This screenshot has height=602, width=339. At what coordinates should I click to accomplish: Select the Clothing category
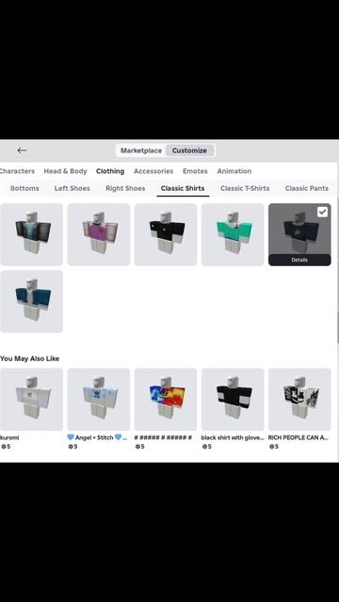coord(110,171)
